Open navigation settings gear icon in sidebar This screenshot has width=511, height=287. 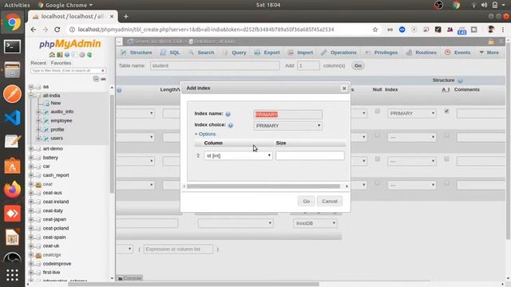[x=81, y=55]
